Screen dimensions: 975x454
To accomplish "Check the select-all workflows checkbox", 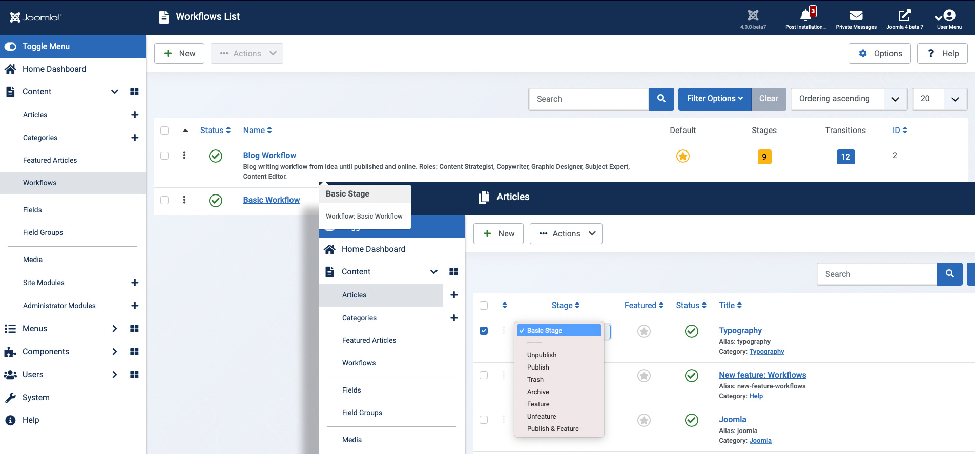I will (164, 131).
